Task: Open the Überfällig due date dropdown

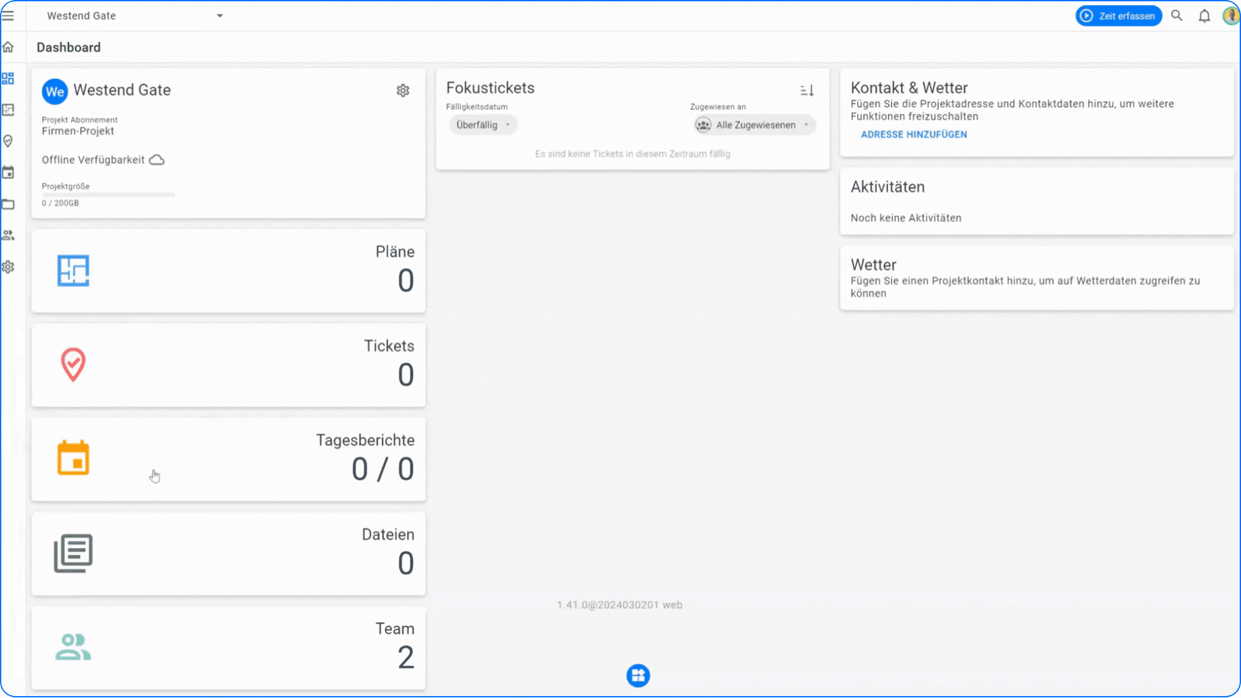Action: click(483, 125)
